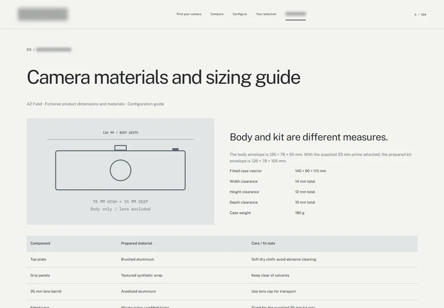This screenshot has height=308, width=444.
Task: Open the Configure nav item
Action: pos(240,14)
